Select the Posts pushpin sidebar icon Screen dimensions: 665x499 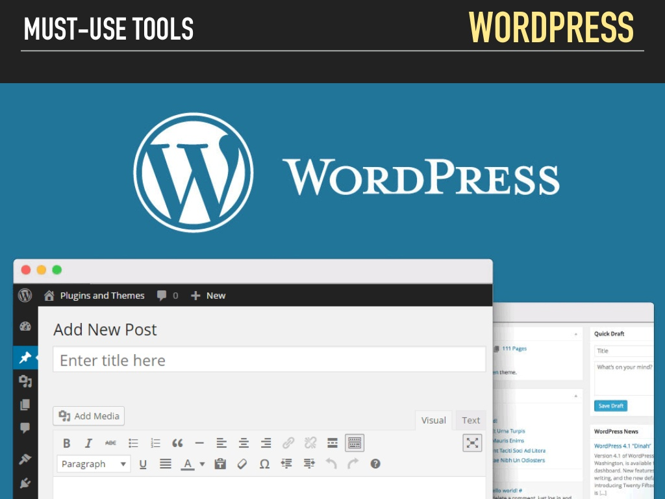[25, 358]
